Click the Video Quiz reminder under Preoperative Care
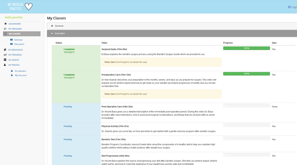This screenshot has height=165, width=297. point(161,94)
